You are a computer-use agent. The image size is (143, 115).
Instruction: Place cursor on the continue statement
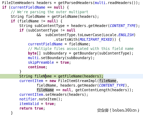(37, 67)
